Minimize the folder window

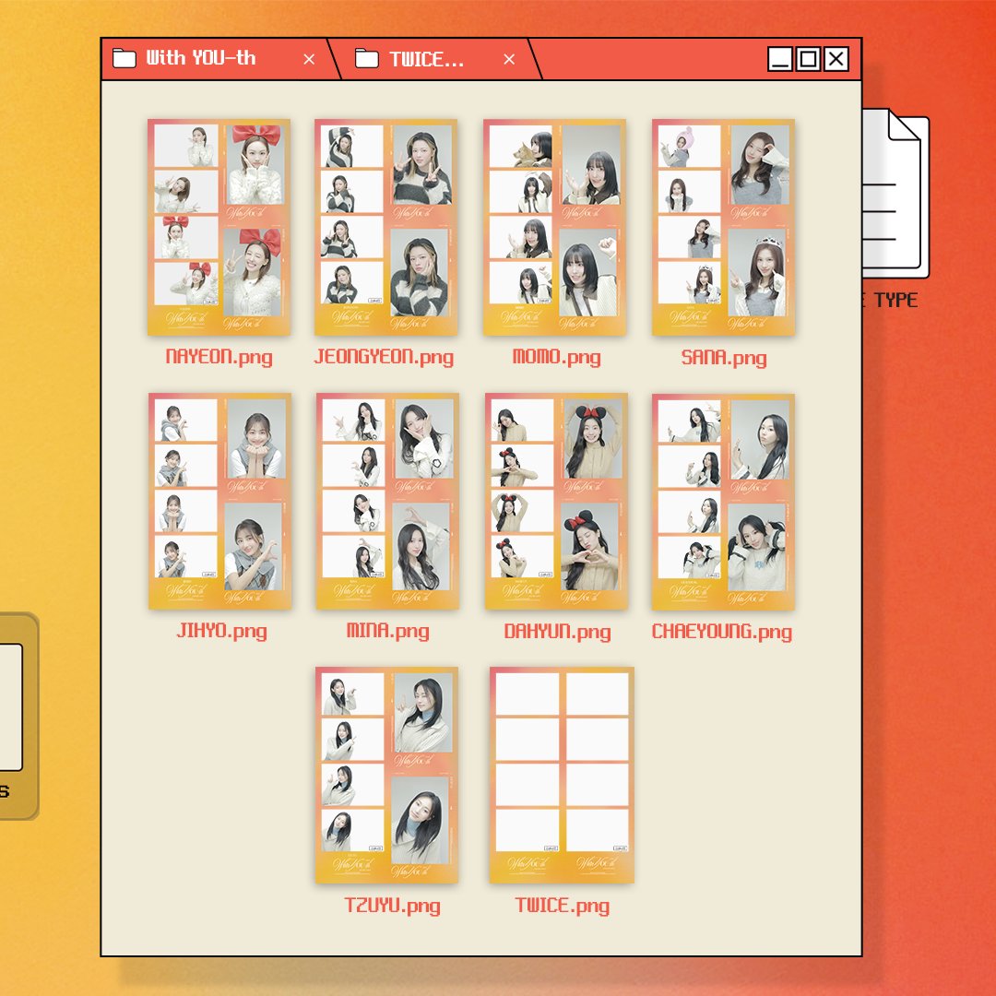[779, 59]
